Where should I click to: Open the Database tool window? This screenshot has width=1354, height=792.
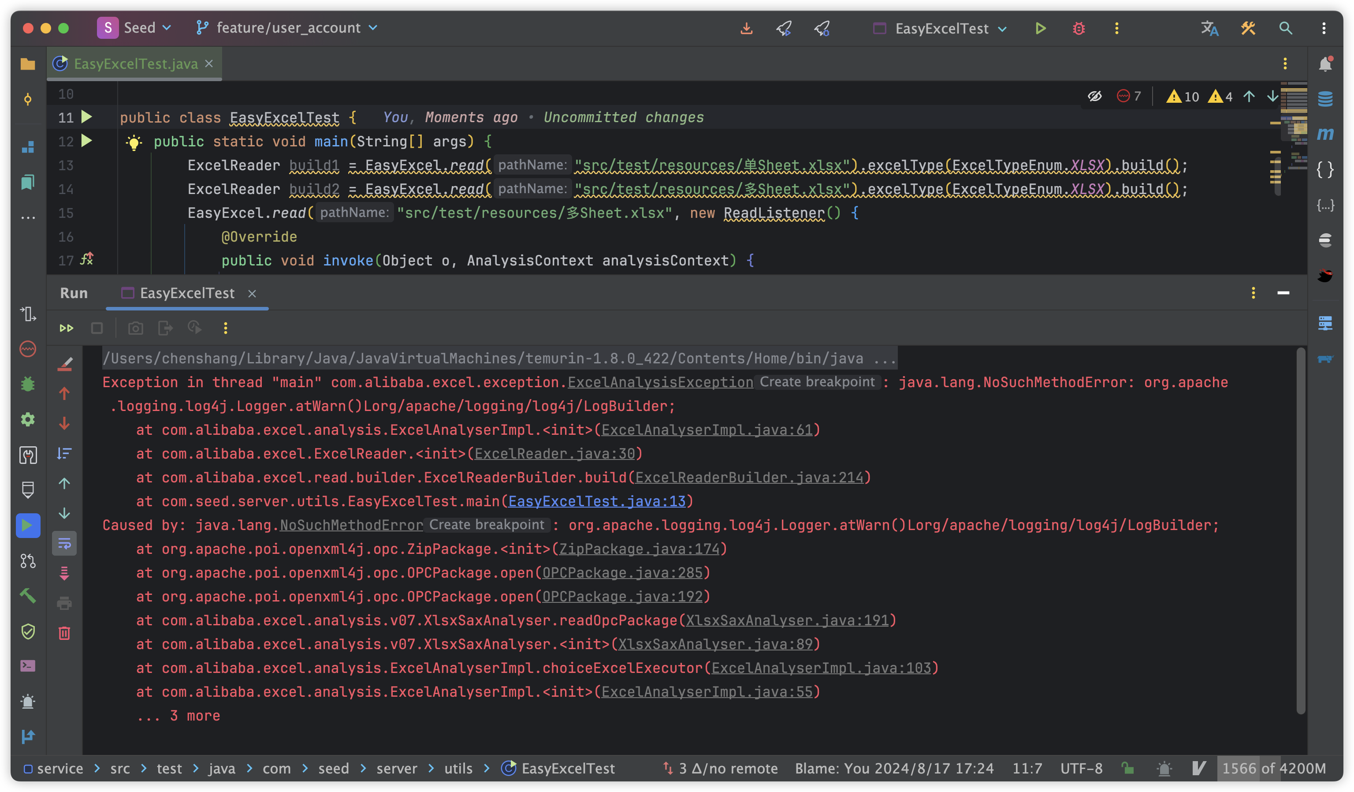coord(1325,98)
